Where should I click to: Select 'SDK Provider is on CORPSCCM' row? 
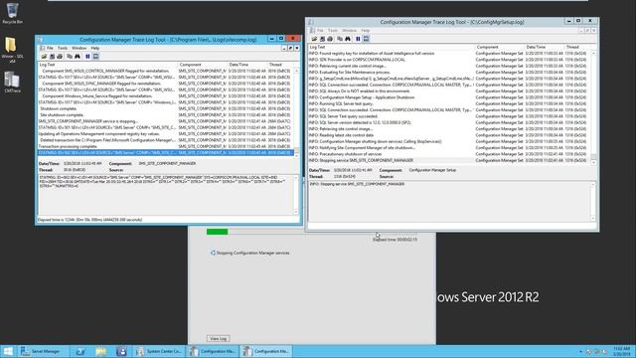pos(449,60)
